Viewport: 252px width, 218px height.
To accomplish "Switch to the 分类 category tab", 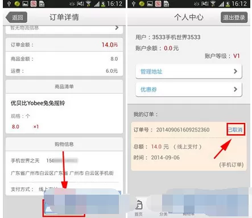I will point(164,214).
